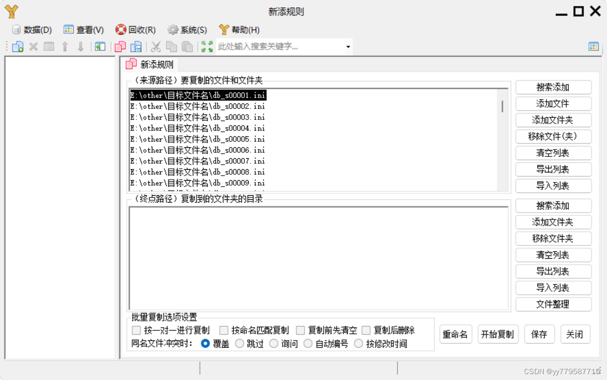
Task: Click destination 添加文件夹 button
Action: tap(553, 222)
